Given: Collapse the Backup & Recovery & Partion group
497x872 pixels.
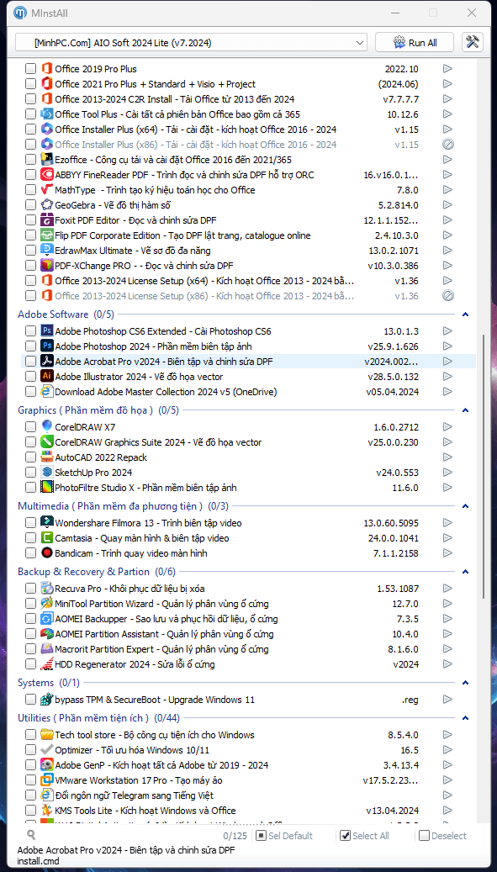Looking at the screenshot, I should tap(466, 571).
